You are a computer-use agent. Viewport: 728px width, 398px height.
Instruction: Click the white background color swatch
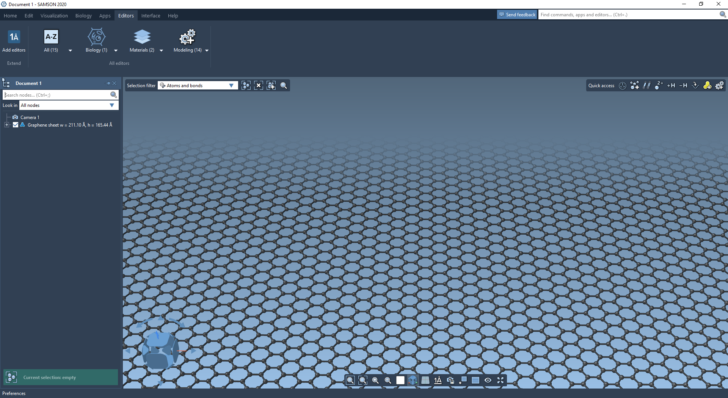[400, 380]
